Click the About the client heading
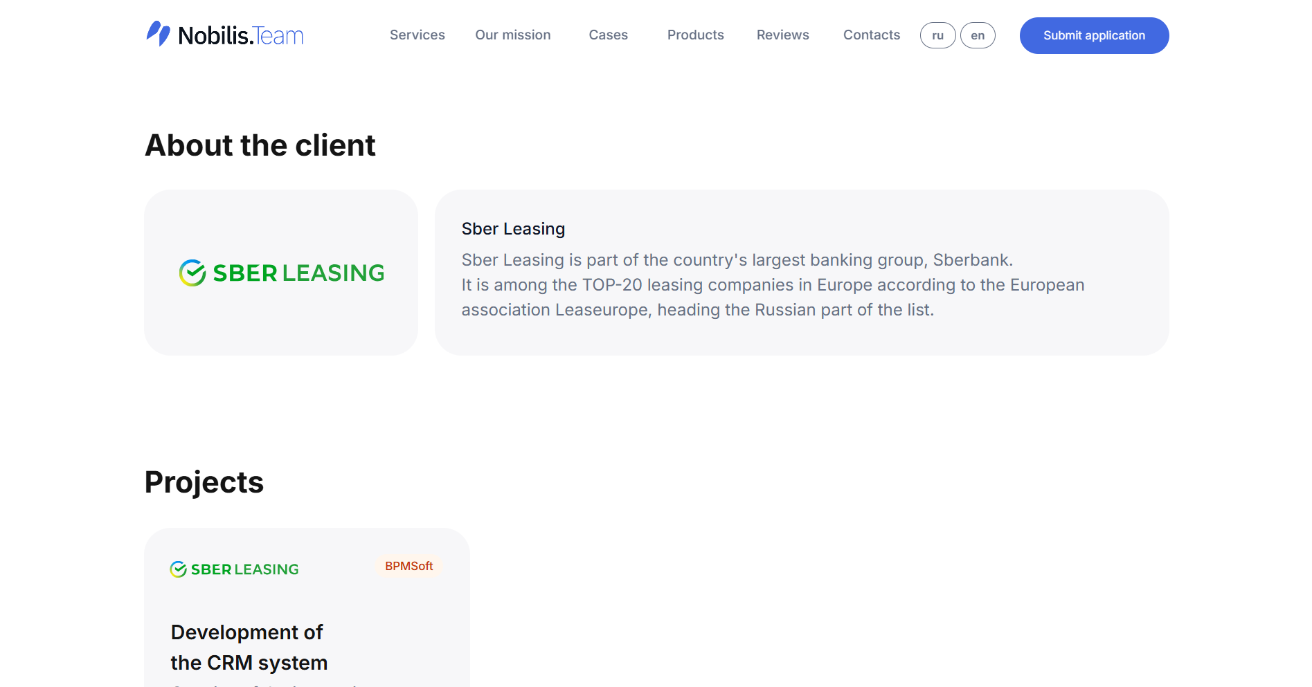This screenshot has width=1312, height=687. (x=260, y=145)
